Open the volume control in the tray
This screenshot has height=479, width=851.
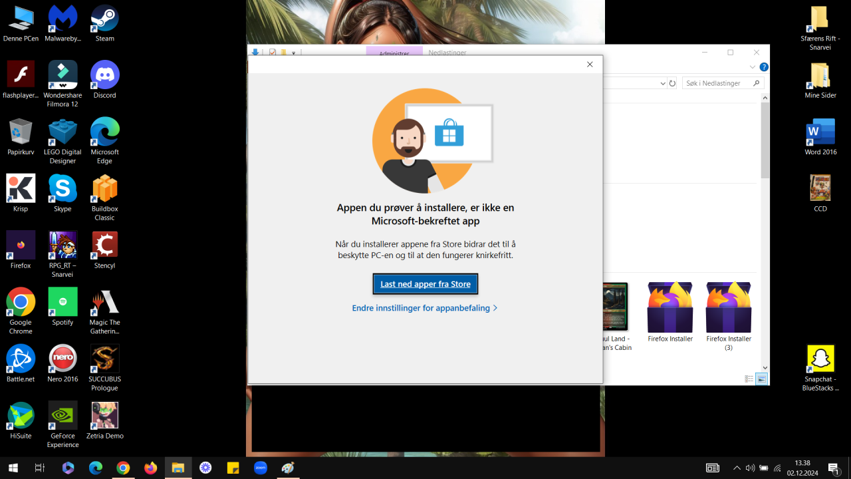tap(751, 468)
